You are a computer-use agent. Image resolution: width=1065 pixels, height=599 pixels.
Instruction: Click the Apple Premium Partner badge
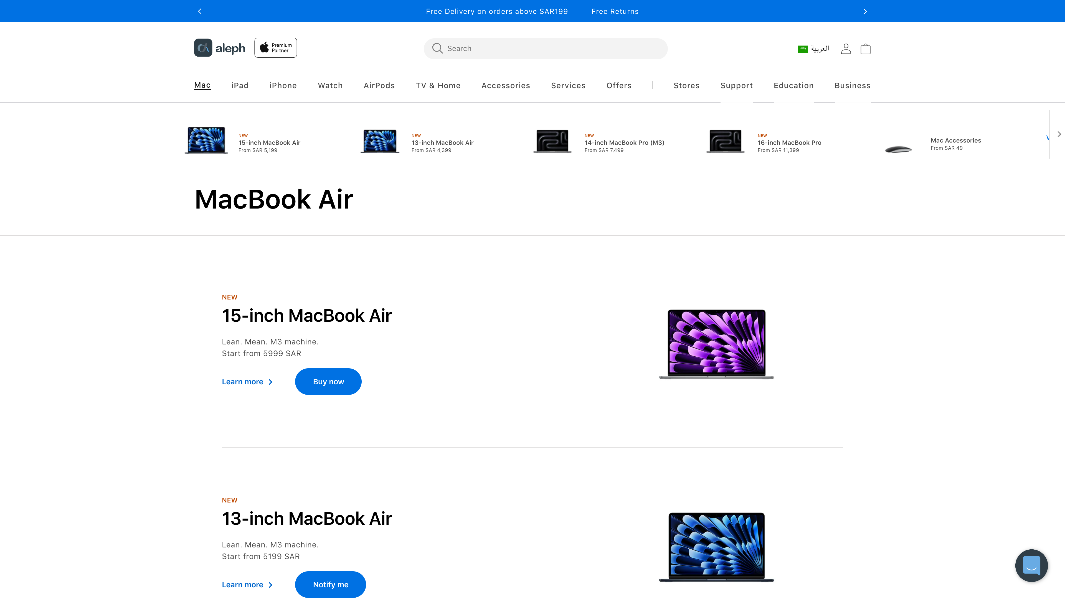[275, 48]
